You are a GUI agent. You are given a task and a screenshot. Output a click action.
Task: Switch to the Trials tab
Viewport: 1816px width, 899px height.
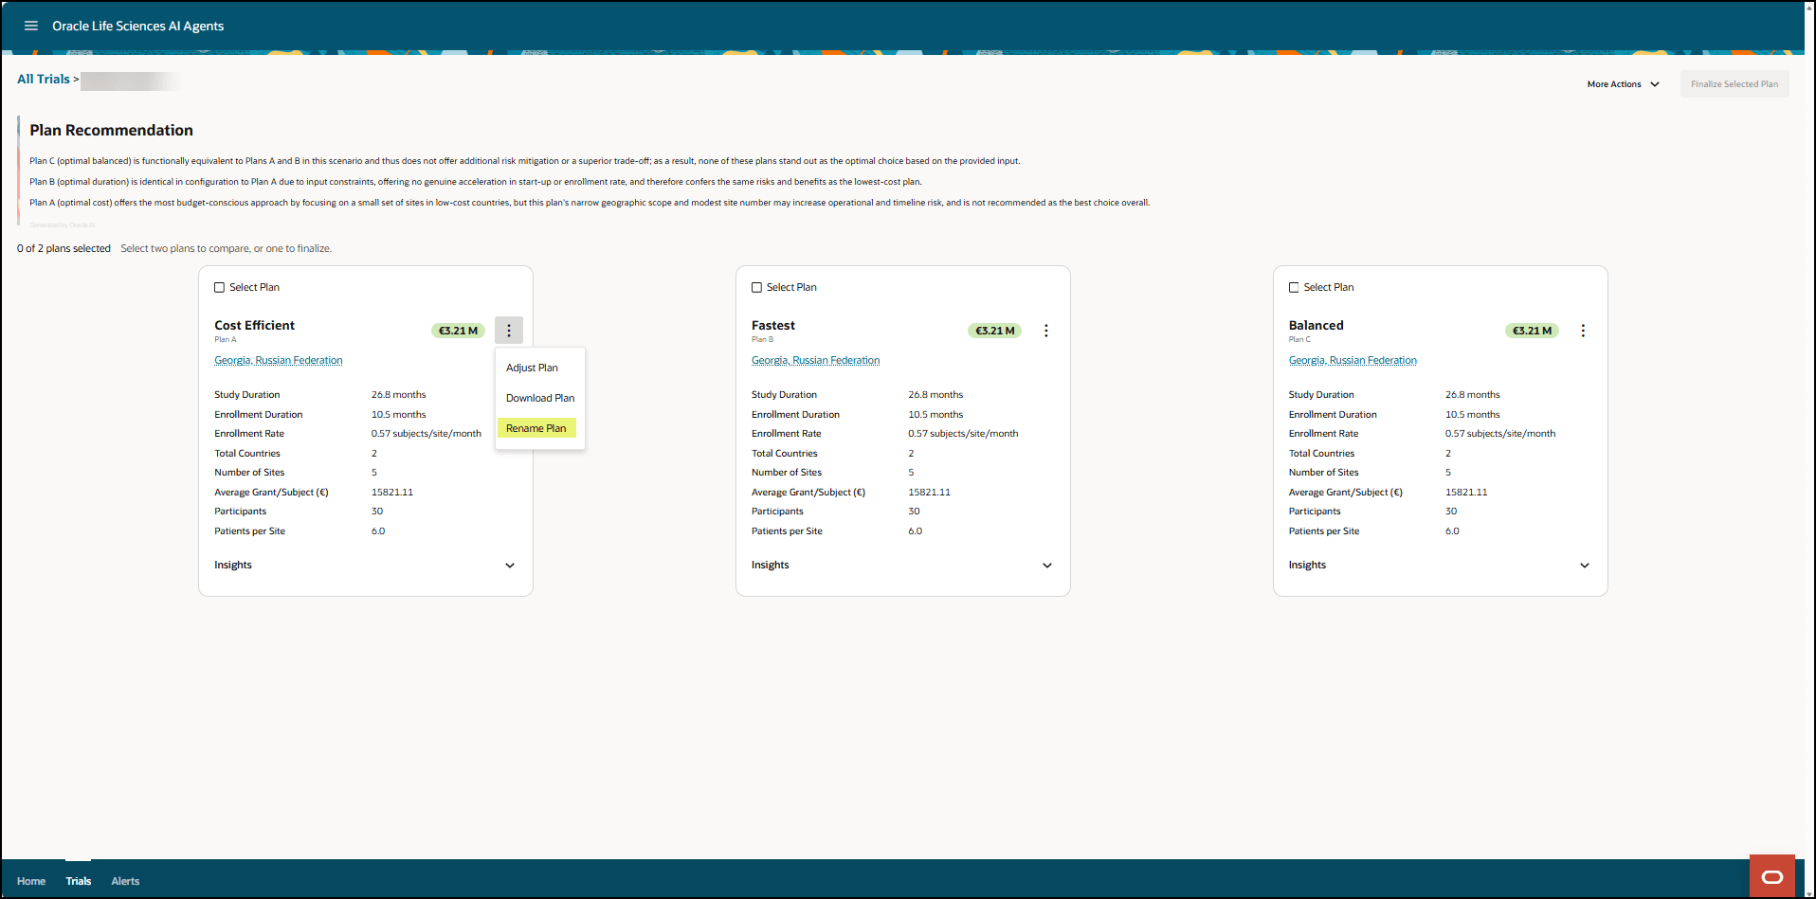click(79, 881)
